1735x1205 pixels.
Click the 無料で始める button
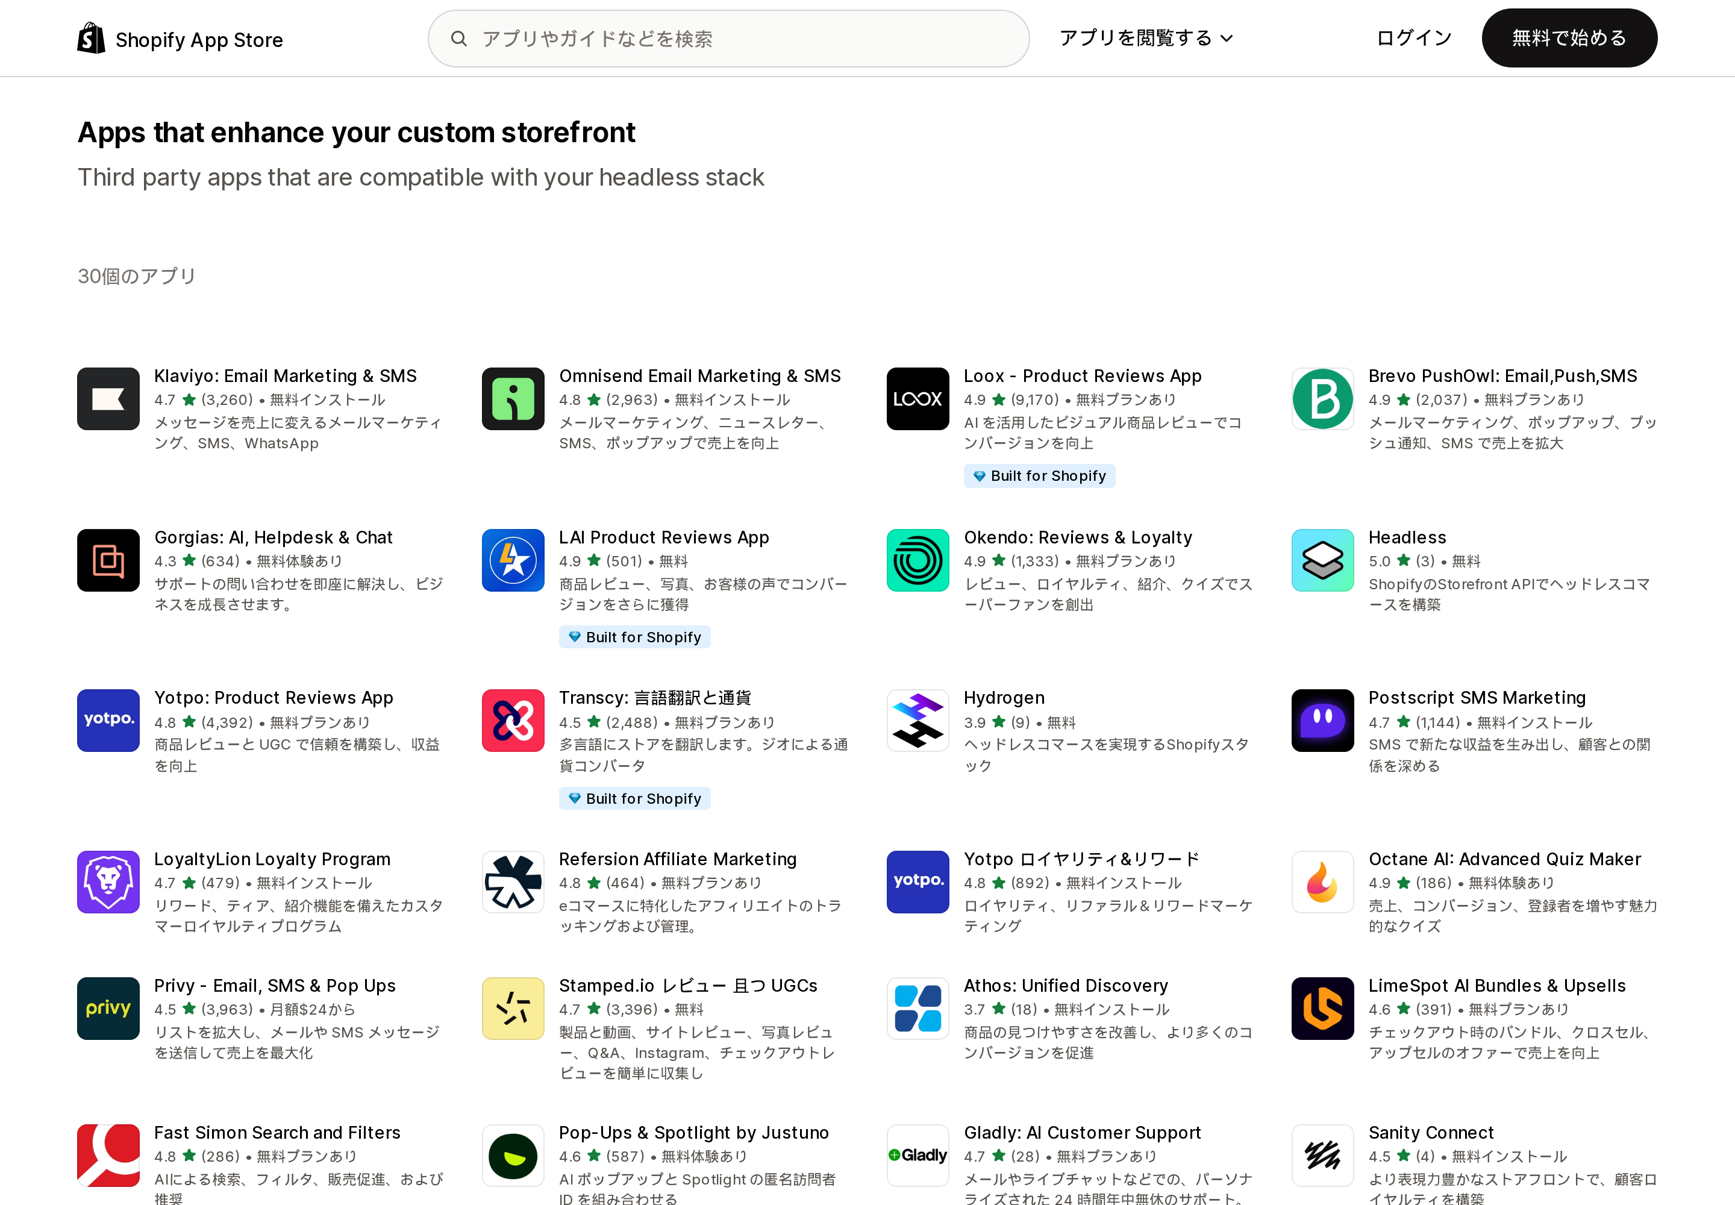pyautogui.click(x=1569, y=38)
